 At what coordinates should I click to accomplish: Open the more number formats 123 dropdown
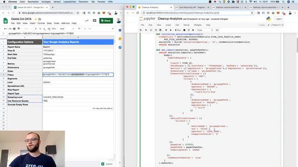pyautogui.click(x=54, y=29)
